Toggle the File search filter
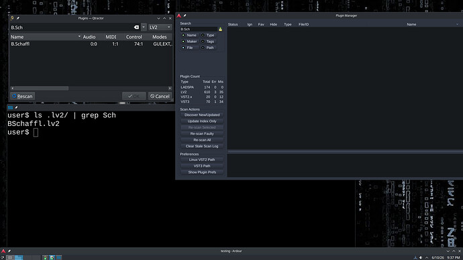 (x=189, y=48)
